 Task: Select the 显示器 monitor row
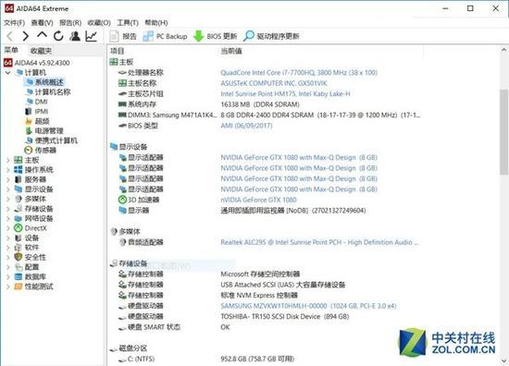[242, 211]
